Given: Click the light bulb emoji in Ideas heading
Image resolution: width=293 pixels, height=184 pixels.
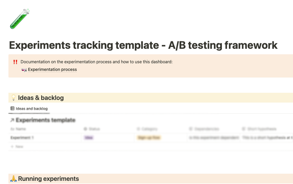Looking at the screenshot, I should (x=13, y=98).
